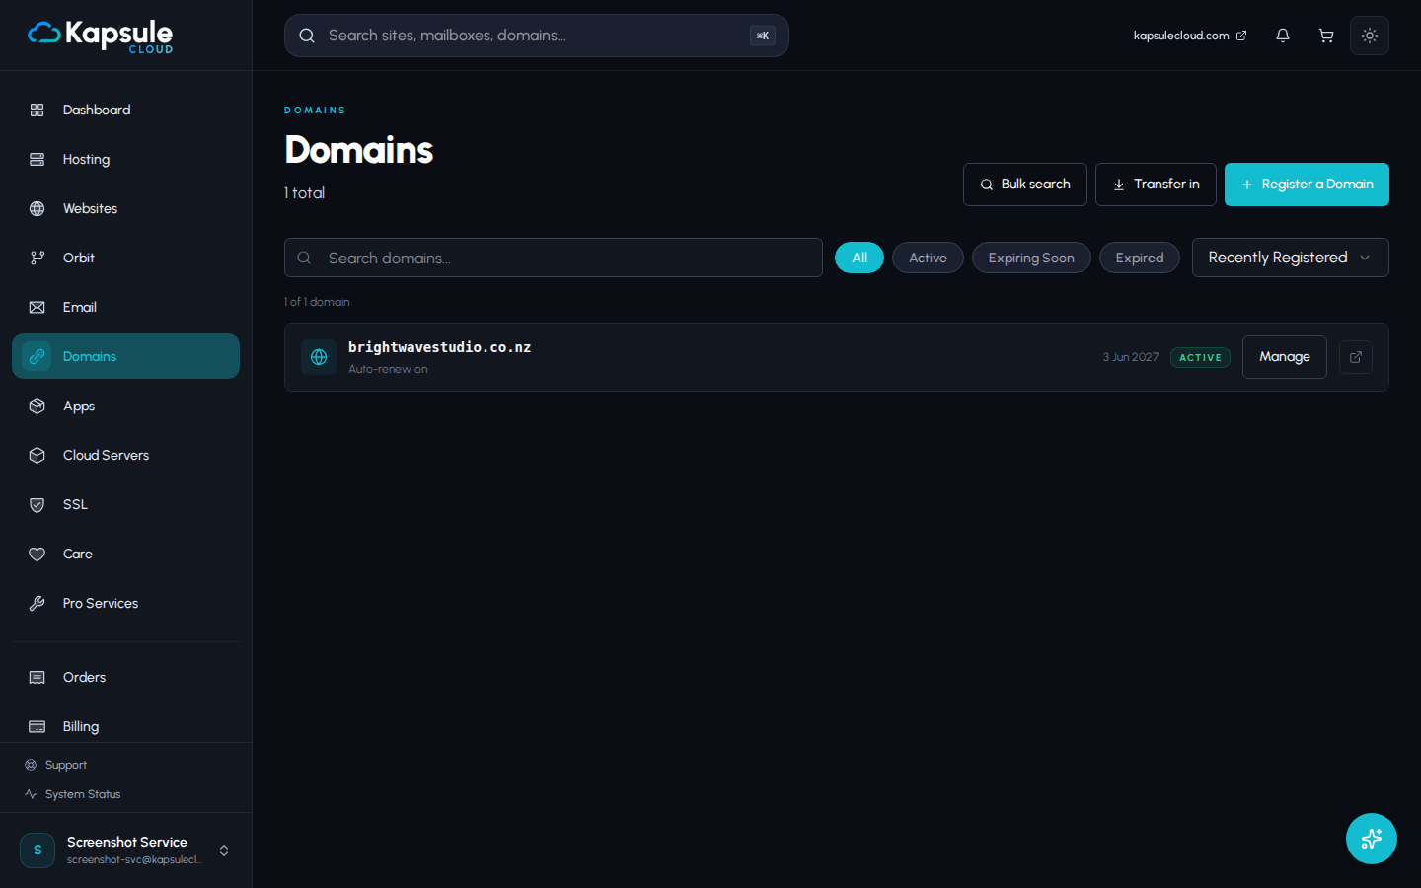The image size is (1421, 888).
Task: Open brightwavestudio.co.nz in new tab icon
Action: point(1356,357)
